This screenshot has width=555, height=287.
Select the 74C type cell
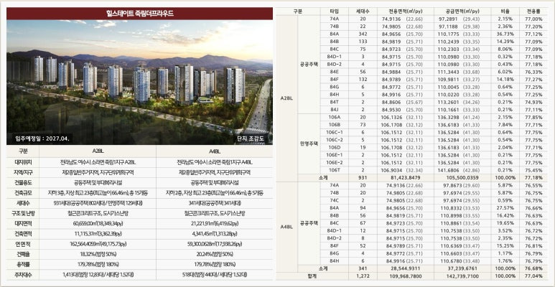[x=334, y=200]
